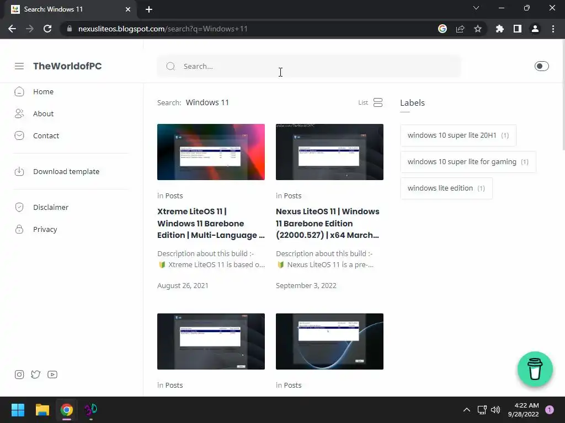Open Nexus LiteOS 11 post title
Screen dimensions: 565x423
point(328,224)
